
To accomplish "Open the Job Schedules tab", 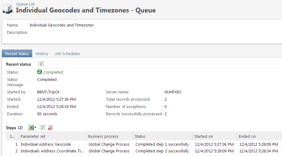I will (x=67, y=54).
